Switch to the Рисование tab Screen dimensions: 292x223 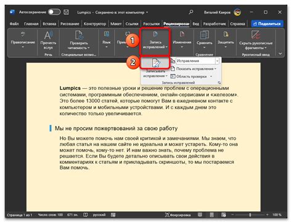tap(70, 24)
